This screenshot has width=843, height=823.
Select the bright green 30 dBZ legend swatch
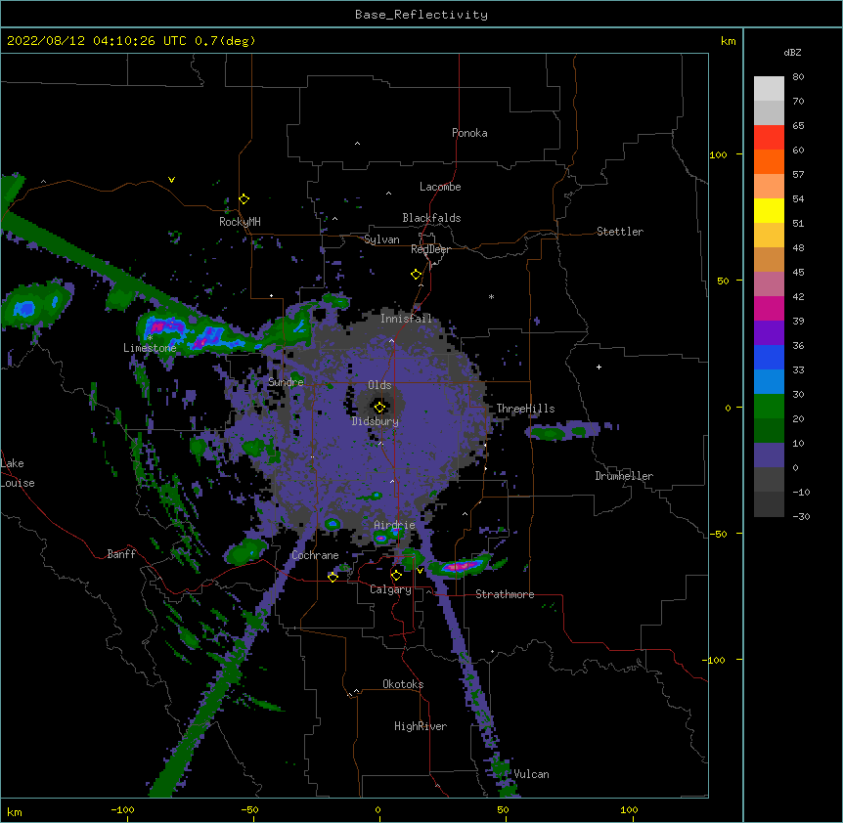(x=769, y=407)
